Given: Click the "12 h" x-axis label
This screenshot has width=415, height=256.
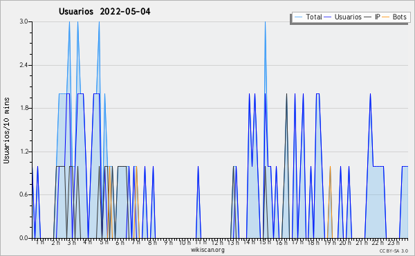Looking at the screenshot, I should pyautogui.click(x=217, y=242).
